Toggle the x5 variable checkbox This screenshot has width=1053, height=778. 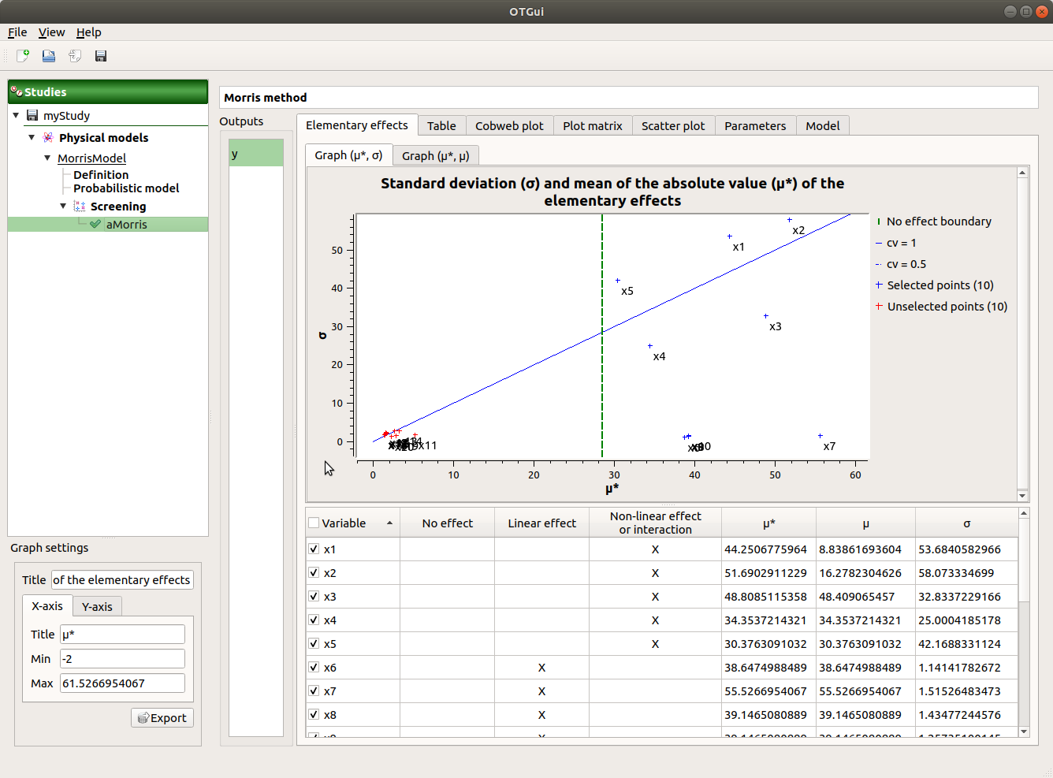click(314, 644)
